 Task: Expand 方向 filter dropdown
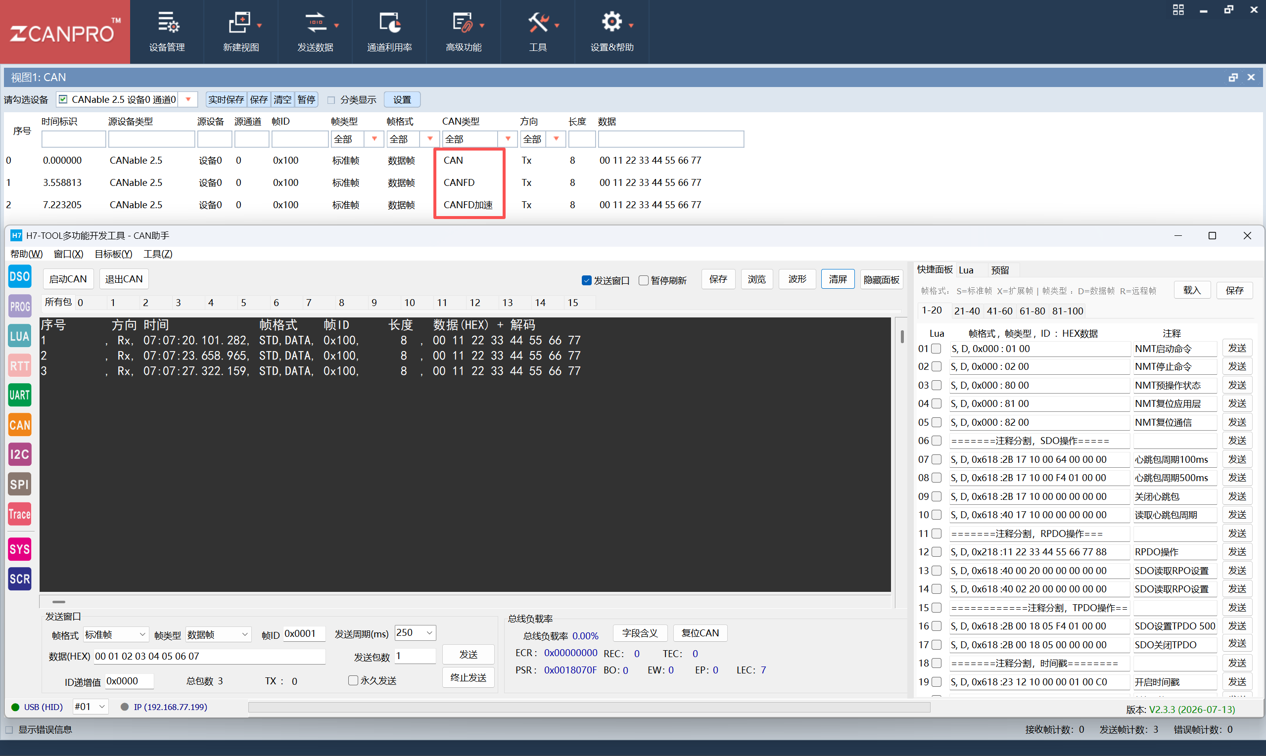click(557, 139)
